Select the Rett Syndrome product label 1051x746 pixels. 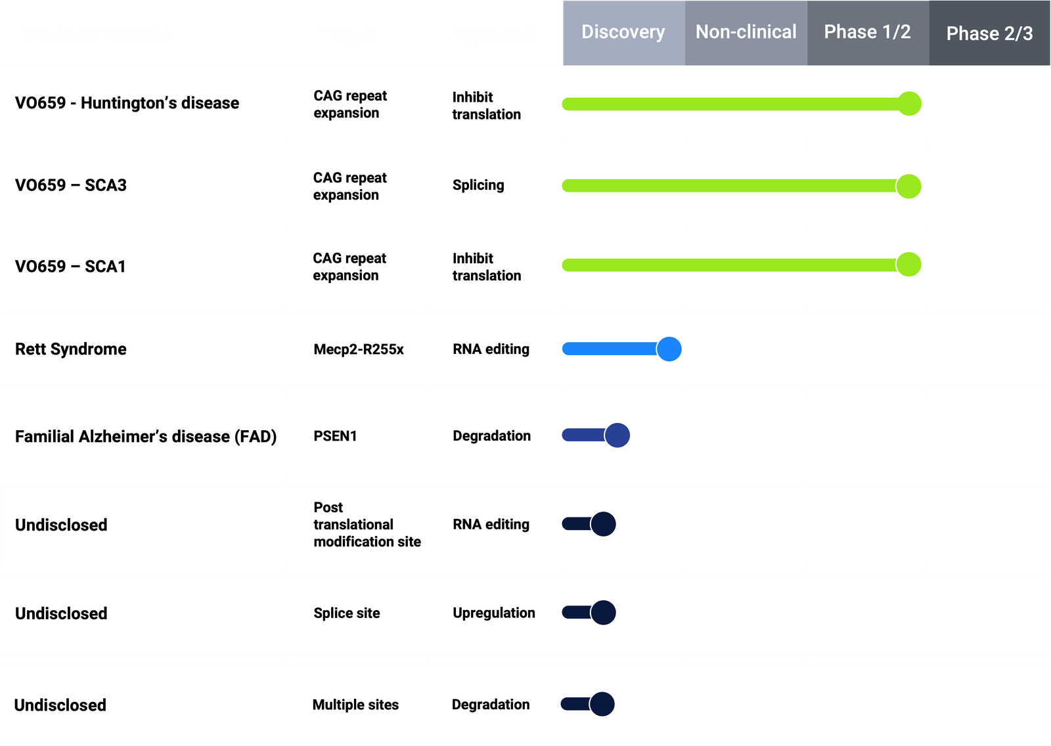[71, 349]
